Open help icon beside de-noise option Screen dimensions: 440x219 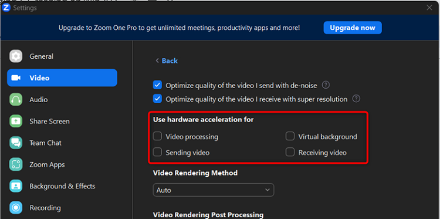click(326, 85)
